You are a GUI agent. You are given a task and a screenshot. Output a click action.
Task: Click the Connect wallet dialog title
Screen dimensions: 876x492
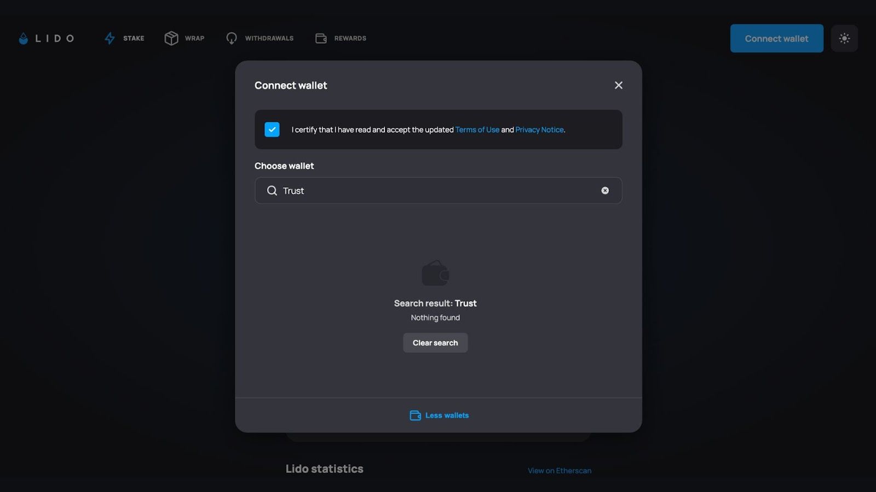click(x=291, y=85)
